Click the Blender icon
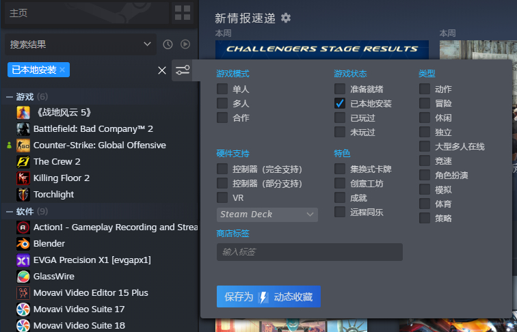 [23, 244]
